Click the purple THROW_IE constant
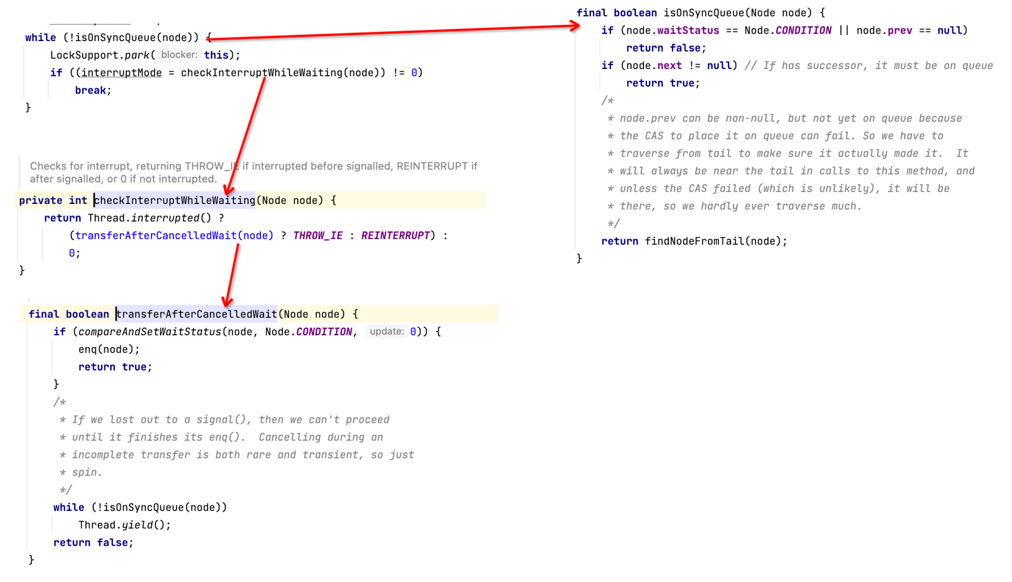 (x=317, y=236)
